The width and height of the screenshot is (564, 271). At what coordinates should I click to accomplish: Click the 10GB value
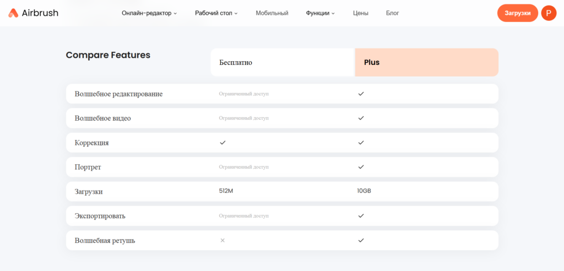[x=364, y=191]
